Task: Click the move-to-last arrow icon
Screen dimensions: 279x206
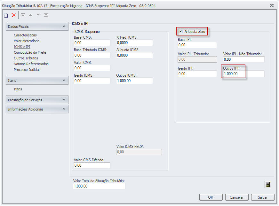Action: [x=46, y=15]
